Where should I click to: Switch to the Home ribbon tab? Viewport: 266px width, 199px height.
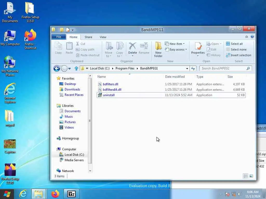click(74, 37)
